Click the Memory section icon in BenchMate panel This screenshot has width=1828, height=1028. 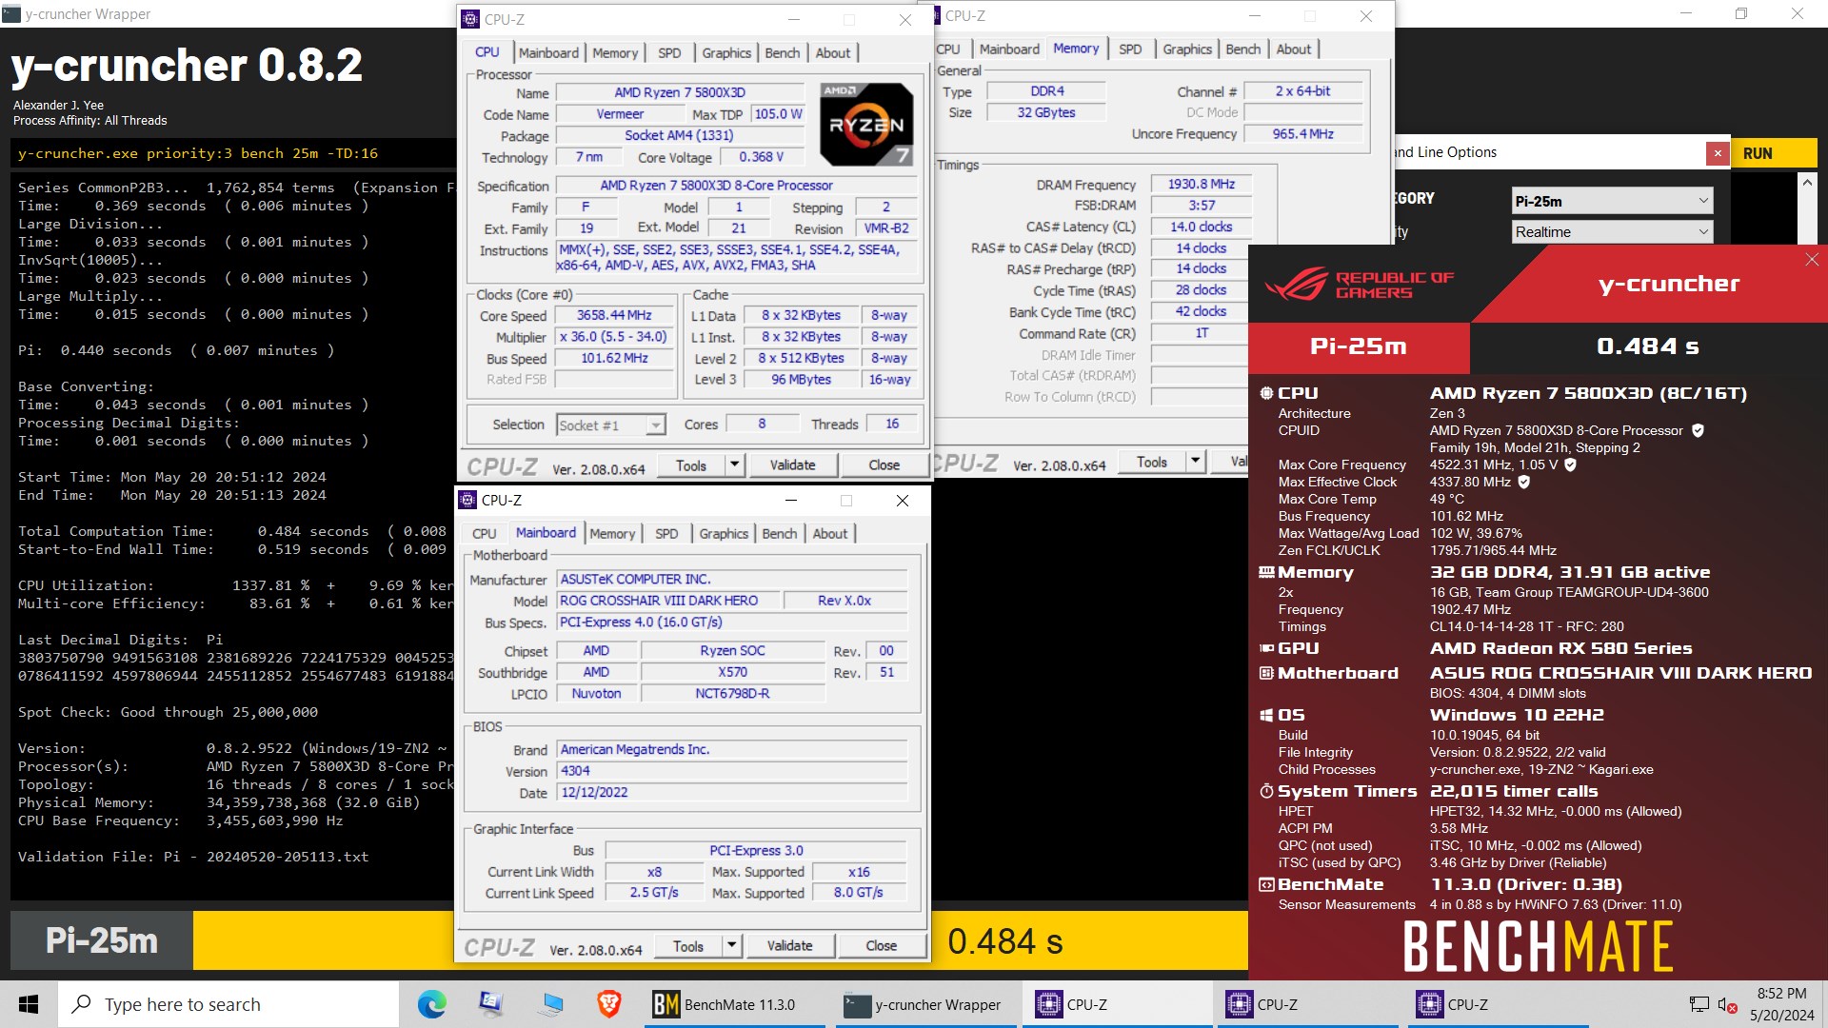pos(1266,572)
